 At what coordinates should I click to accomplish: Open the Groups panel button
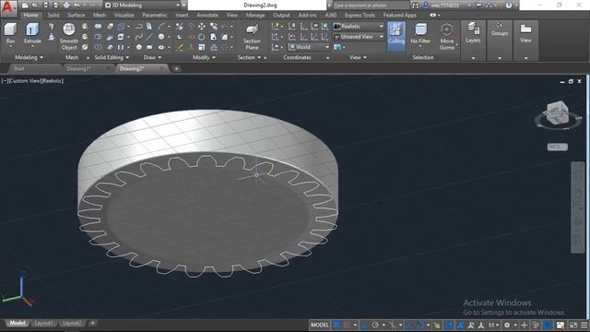(x=500, y=30)
